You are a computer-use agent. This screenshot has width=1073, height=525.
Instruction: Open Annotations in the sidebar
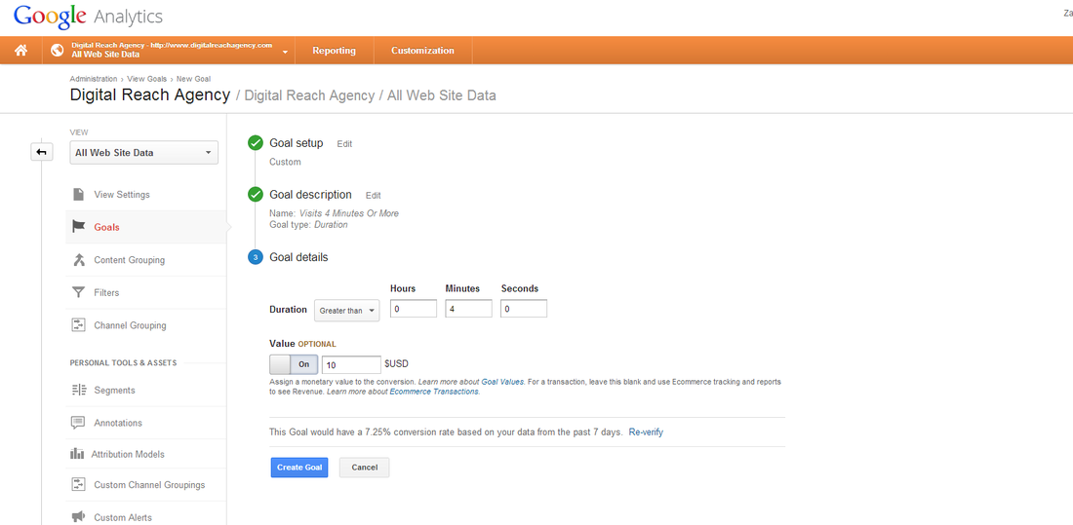pyautogui.click(x=118, y=423)
